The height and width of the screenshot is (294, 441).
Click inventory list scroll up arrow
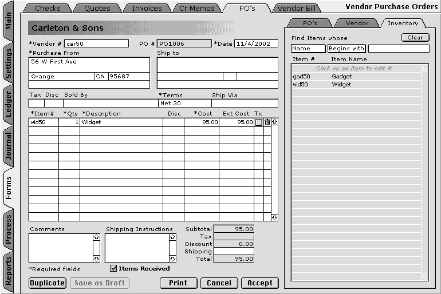tap(424, 67)
